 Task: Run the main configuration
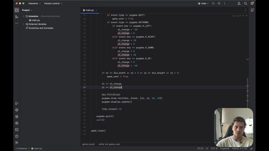(x=213, y=3)
